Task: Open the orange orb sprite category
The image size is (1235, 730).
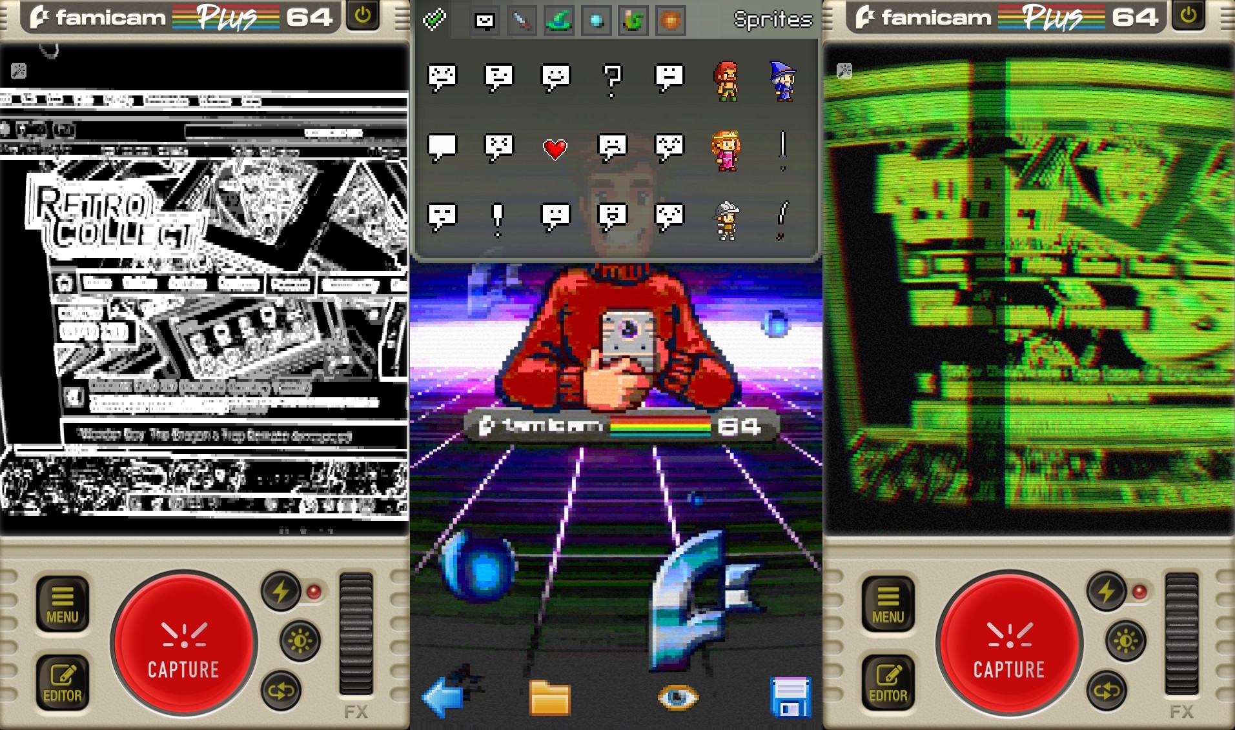Action: 671,21
